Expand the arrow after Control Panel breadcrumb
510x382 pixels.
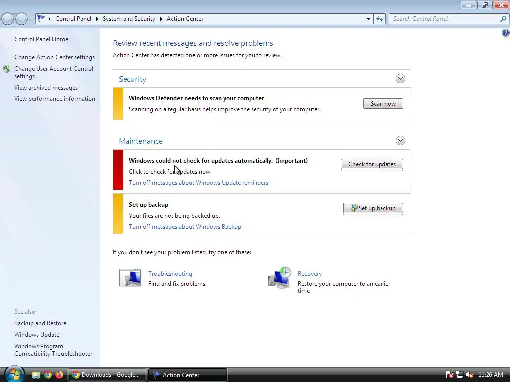pos(97,19)
